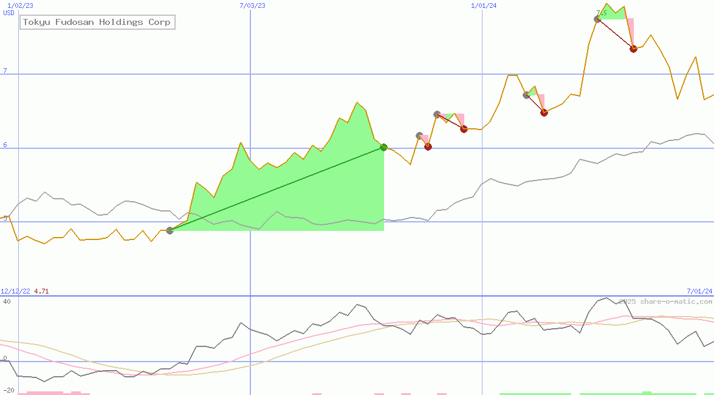Open details for the 12/12/22 date label

[x=15, y=291]
